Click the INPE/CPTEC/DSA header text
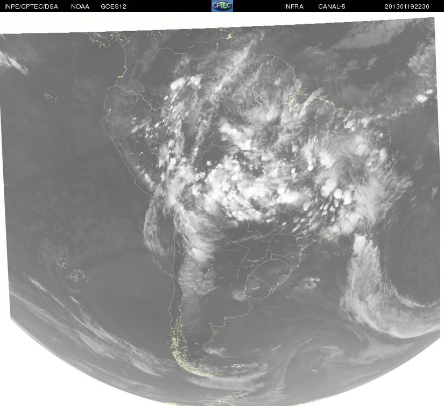 tap(31, 6)
